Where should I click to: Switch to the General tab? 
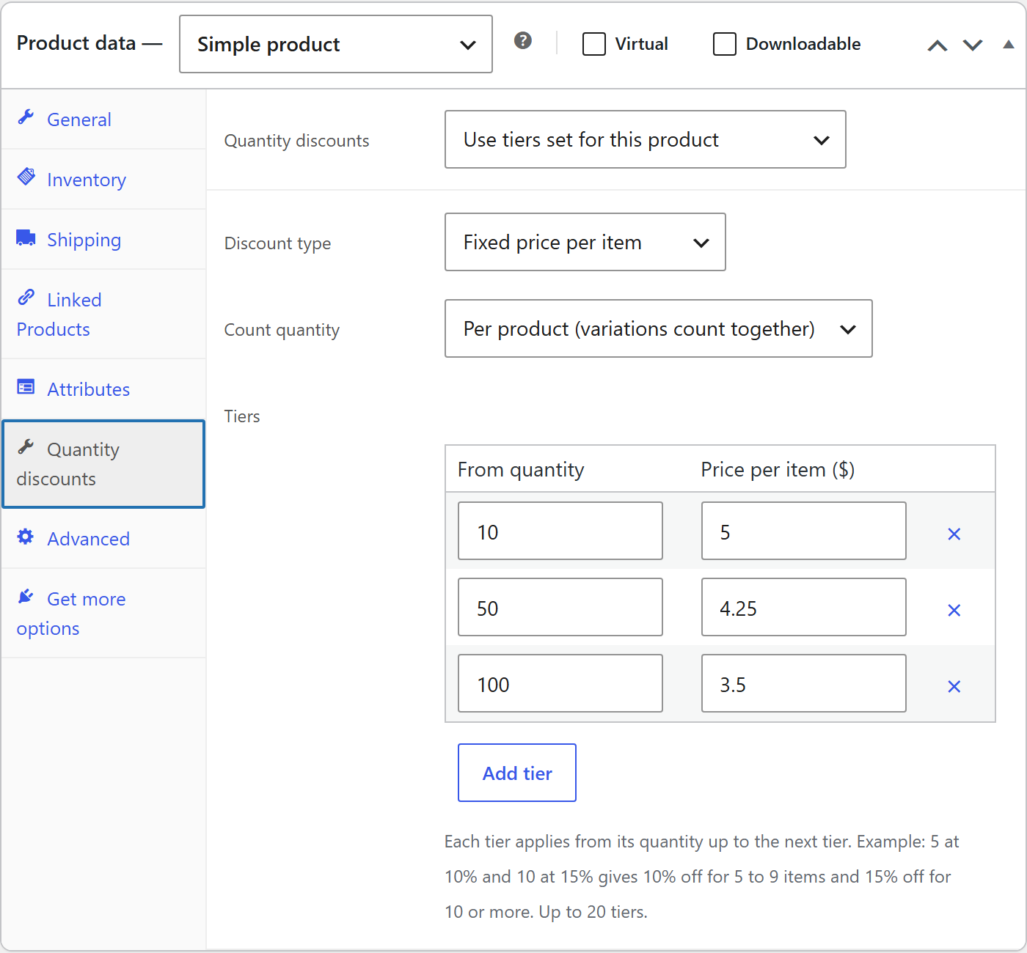103,119
